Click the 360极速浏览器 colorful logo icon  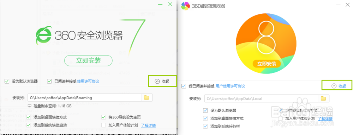coord(186,6)
